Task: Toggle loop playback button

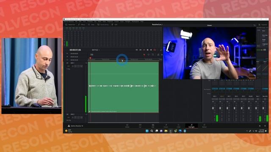Action: [155, 50]
